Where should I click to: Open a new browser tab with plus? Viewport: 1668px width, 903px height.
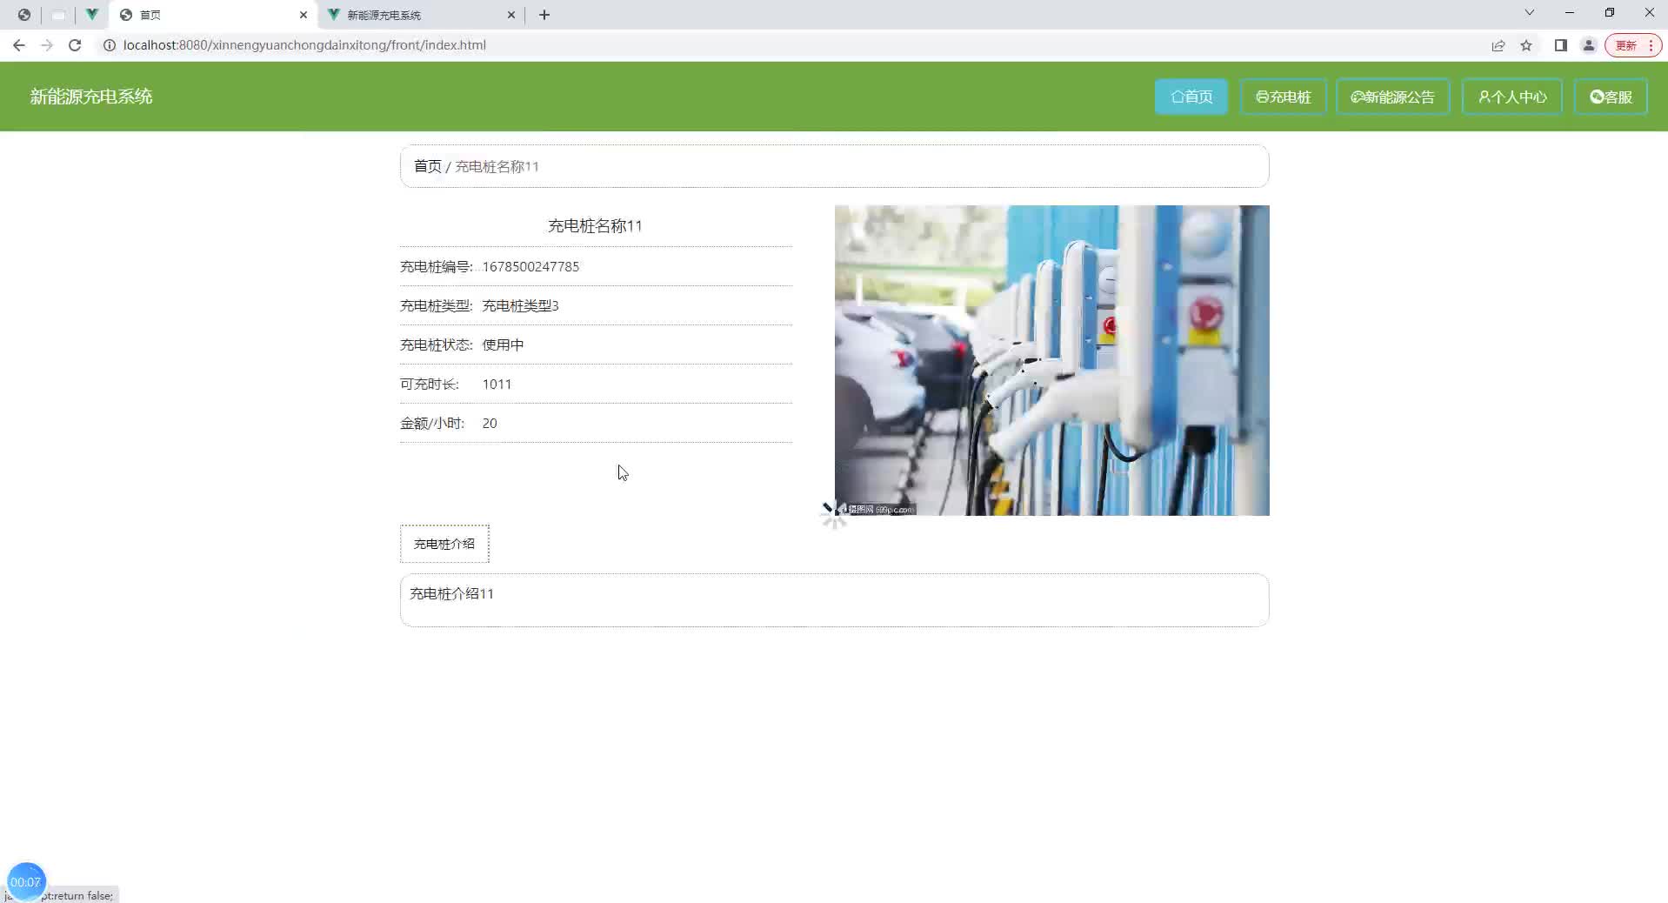point(544,15)
